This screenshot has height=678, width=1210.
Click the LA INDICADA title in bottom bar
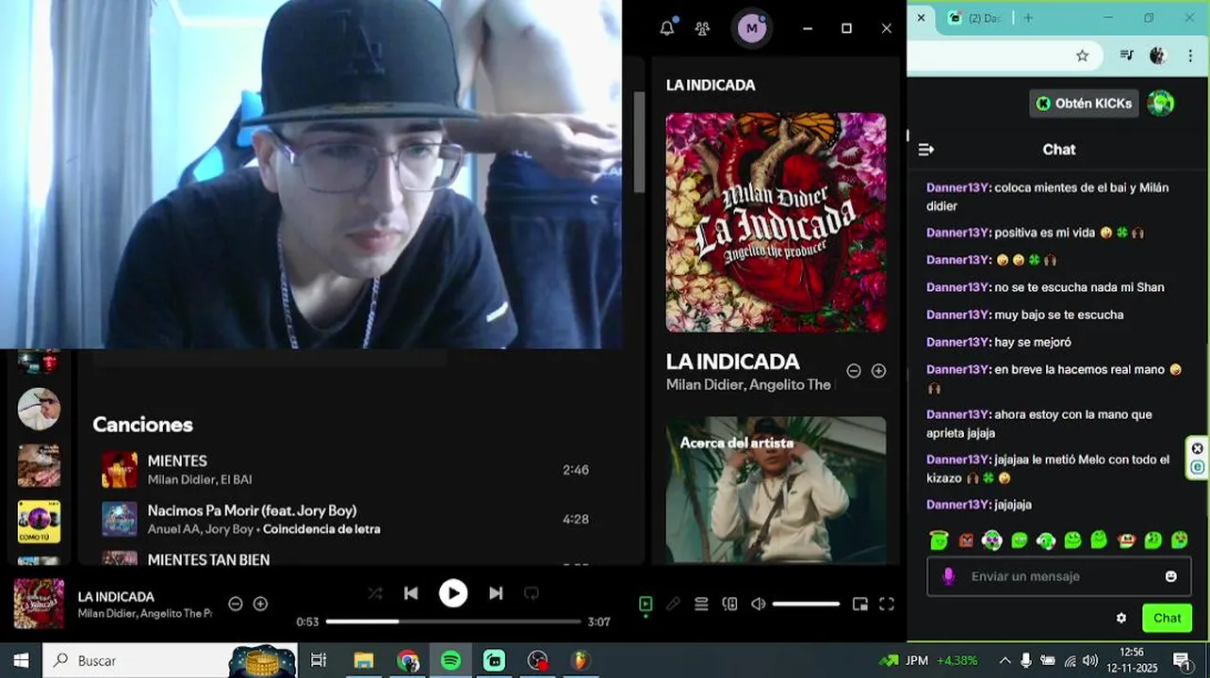tap(116, 596)
